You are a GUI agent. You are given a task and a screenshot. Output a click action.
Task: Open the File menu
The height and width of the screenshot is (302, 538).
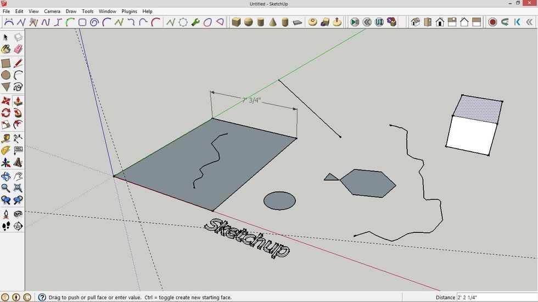6,12
